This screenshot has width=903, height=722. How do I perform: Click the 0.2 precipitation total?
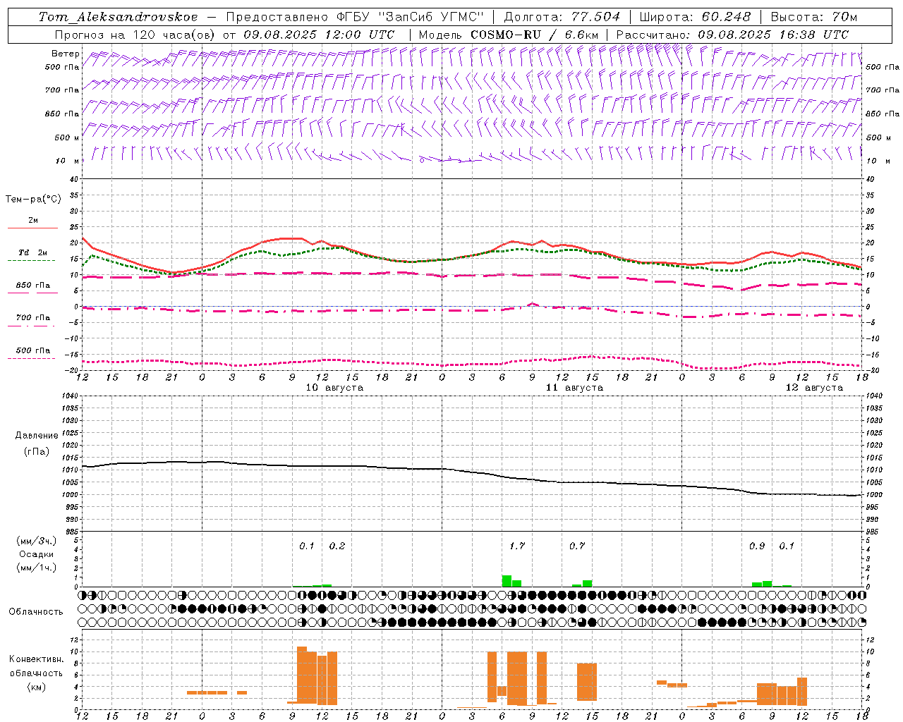[x=337, y=546]
